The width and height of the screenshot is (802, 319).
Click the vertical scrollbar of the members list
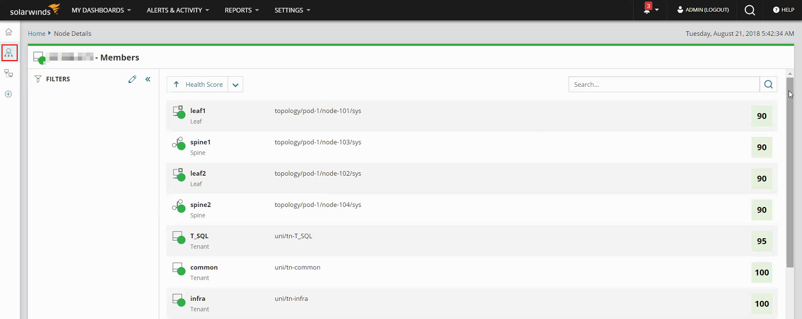pos(790,172)
